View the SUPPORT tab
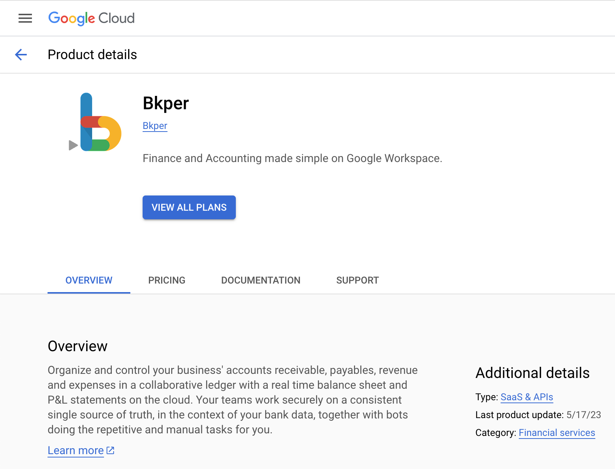 click(x=357, y=280)
